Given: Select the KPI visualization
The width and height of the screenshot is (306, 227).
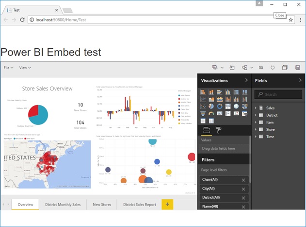Looking at the screenshot, I should pos(236,114).
